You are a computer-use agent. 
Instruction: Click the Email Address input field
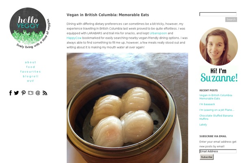tap(218, 151)
